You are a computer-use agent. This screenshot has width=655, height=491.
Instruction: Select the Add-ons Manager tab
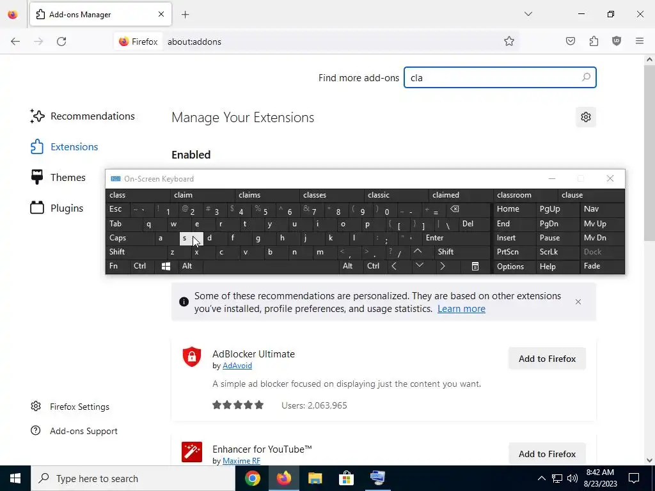(x=100, y=15)
